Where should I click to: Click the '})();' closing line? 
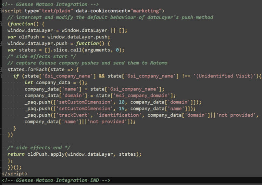coord(15,167)
